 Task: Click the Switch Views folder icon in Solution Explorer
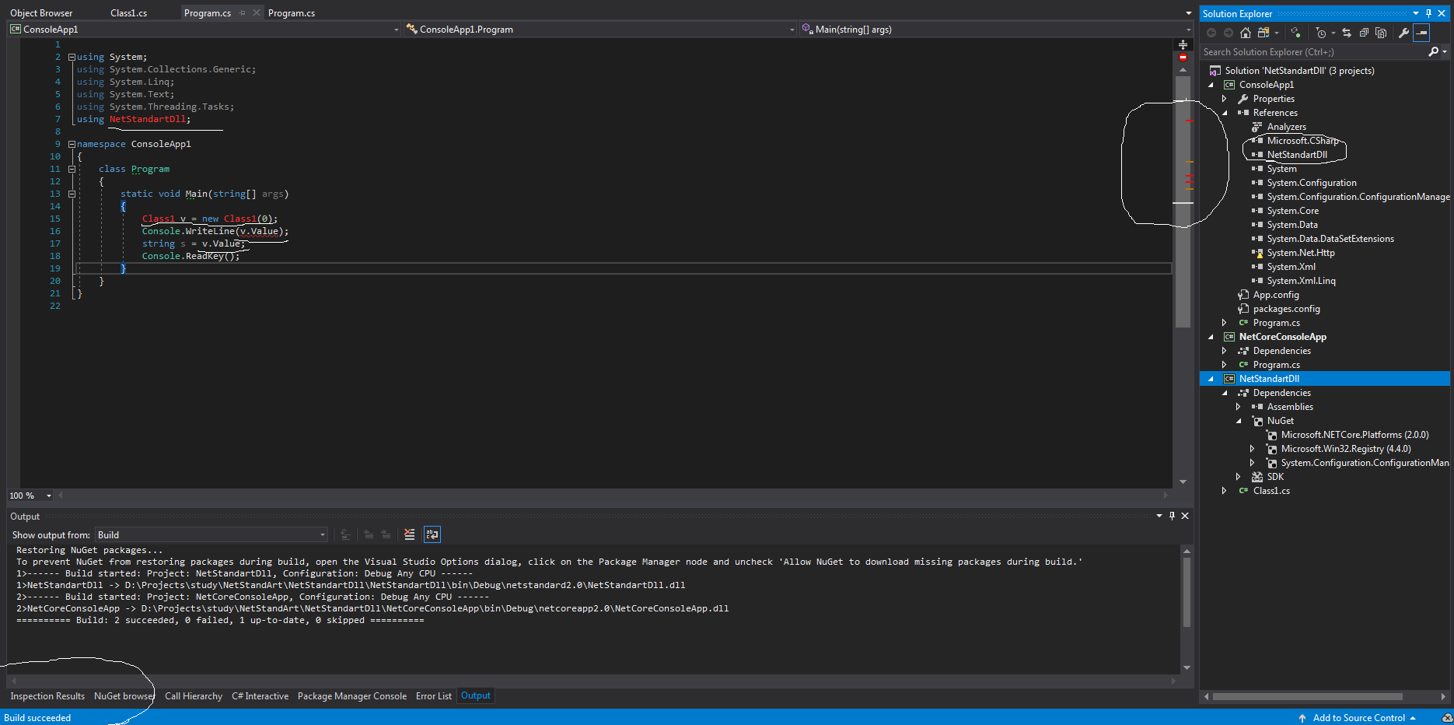[1264, 33]
